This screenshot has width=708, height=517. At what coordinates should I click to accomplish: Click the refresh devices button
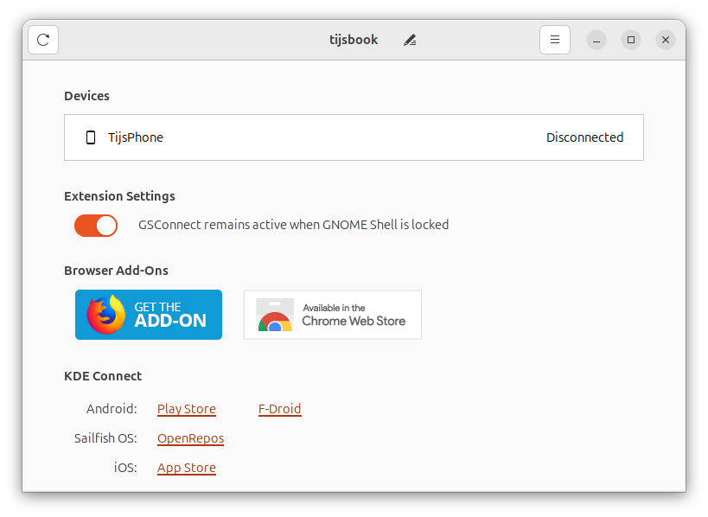pyautogui.click(x=43, y=40)
